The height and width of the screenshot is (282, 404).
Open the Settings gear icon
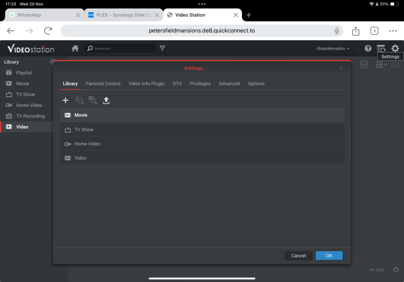click(395, 48)
